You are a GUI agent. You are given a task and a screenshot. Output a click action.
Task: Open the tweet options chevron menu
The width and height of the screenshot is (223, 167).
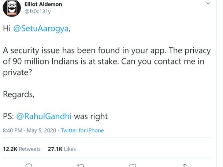(208, 4)
